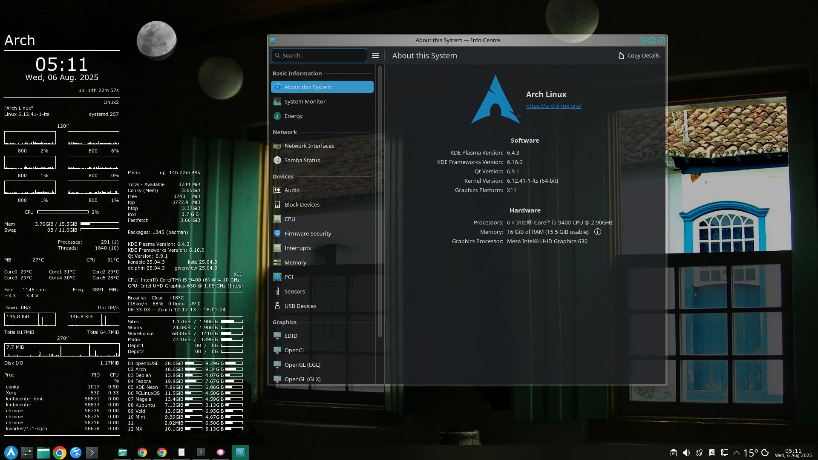818x460 pixels.
Task: Select the OpenCL page
Action: point(322,350)
